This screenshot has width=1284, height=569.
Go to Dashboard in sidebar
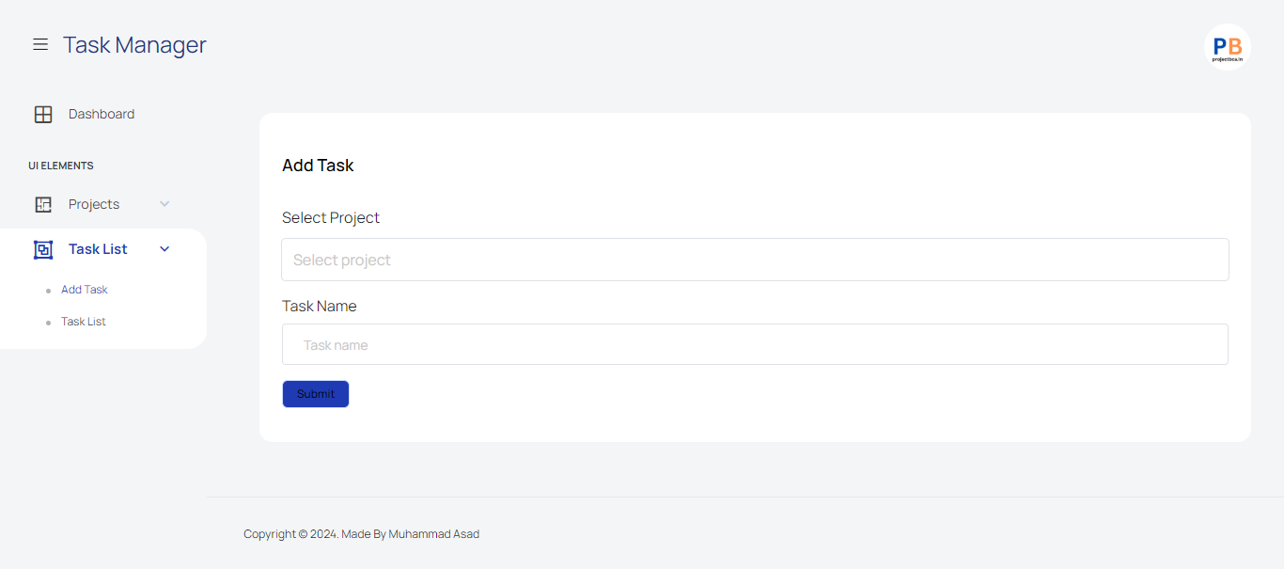tap(102, 114)
